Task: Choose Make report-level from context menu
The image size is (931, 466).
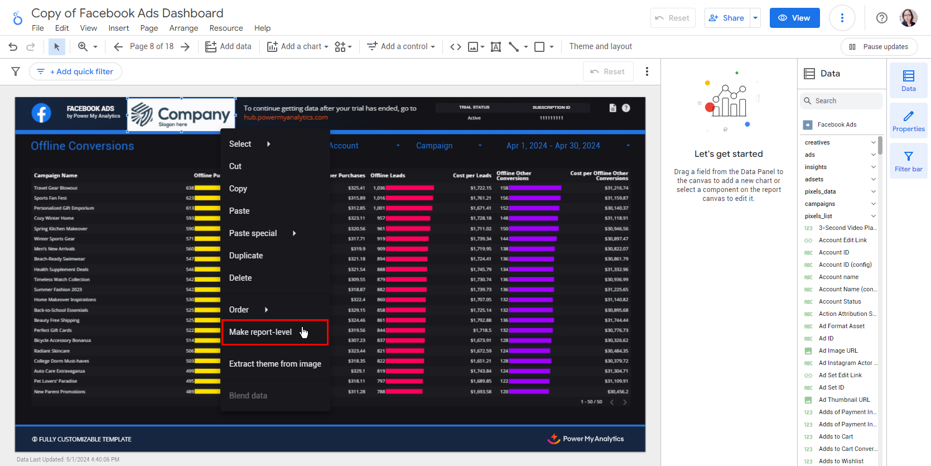Action: pos(261,332)
